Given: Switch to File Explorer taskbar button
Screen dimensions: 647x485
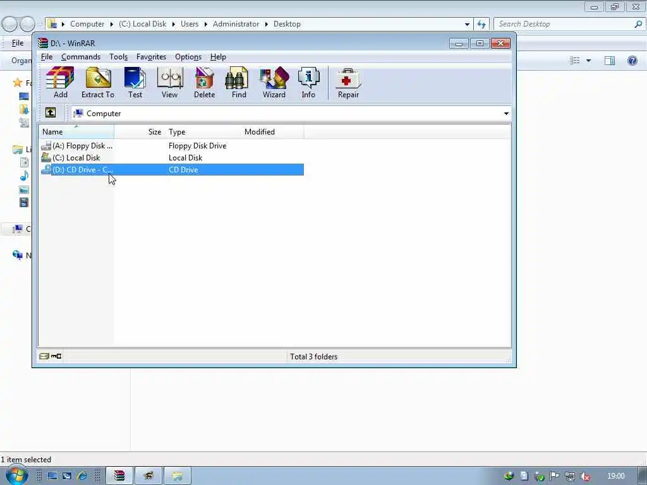Looking at the screenshot, I should [x=177, y=476].
